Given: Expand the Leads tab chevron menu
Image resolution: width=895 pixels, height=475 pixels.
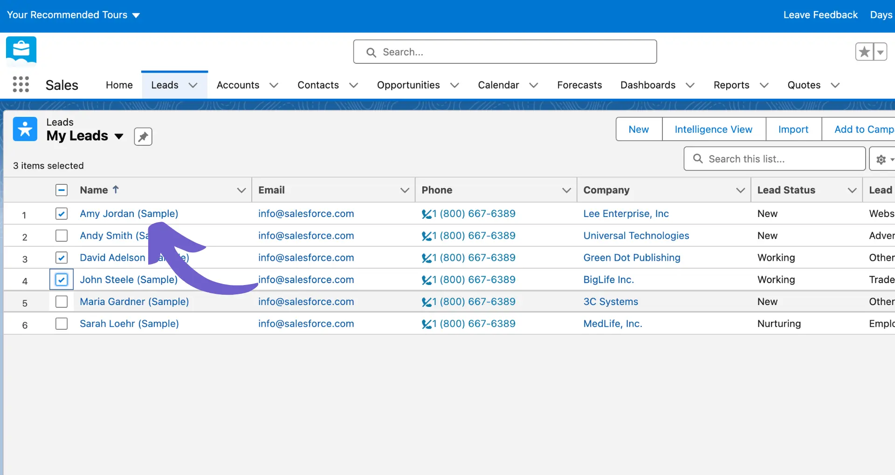Looking at the screenshot, I should [x=193, y=85].
